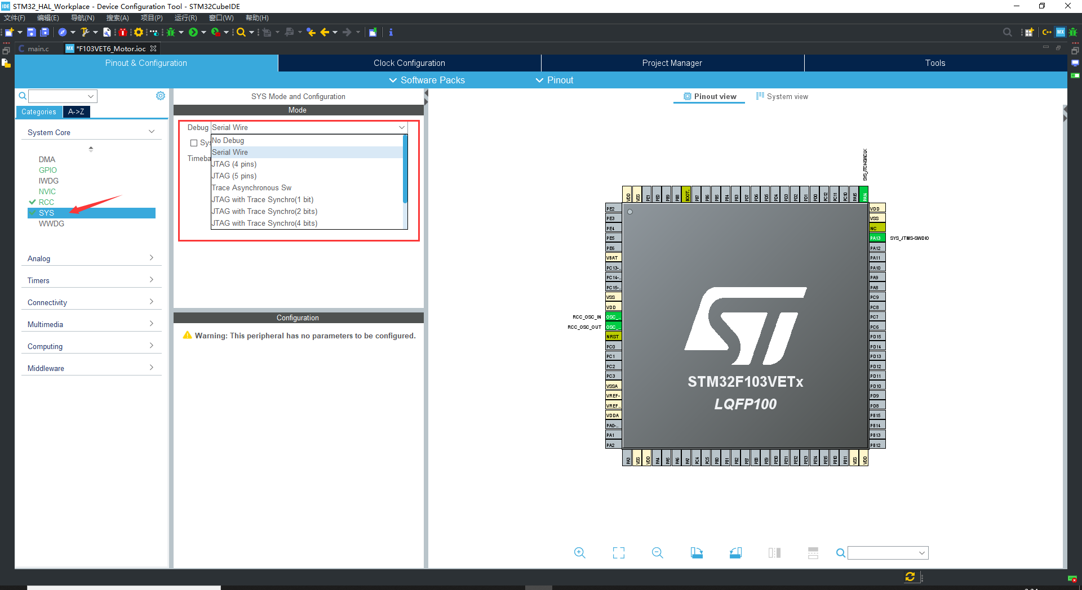Click the pinout search magnifier icon
Screen dimensions: 1082x590
tap(840, 553)
